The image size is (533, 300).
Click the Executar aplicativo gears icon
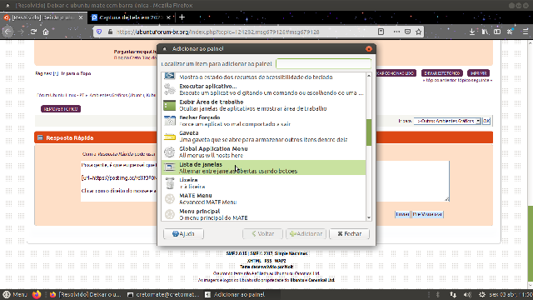click(x=169, y=89)
